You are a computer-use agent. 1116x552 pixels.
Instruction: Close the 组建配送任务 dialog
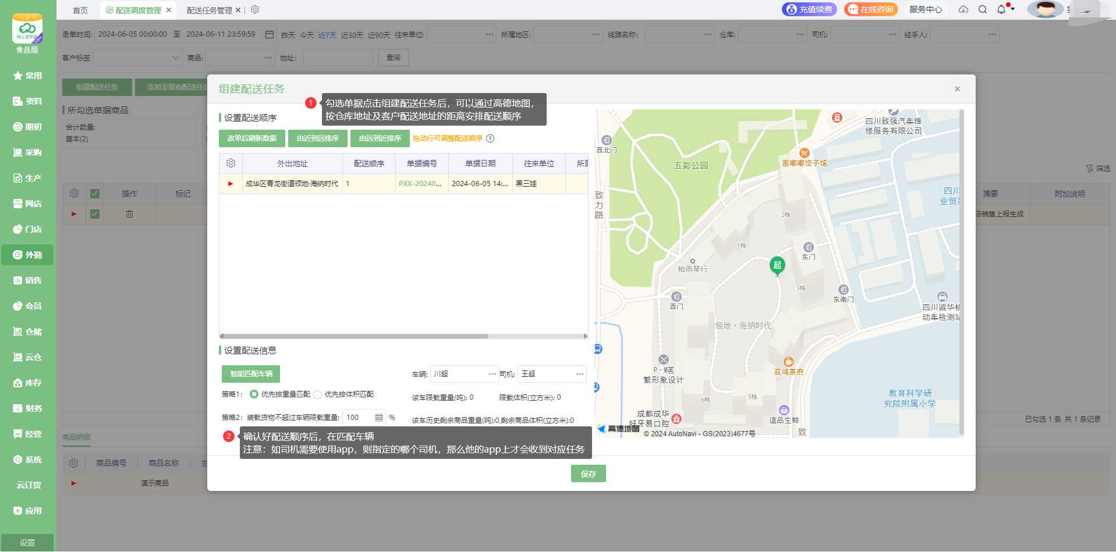(957, 89)
